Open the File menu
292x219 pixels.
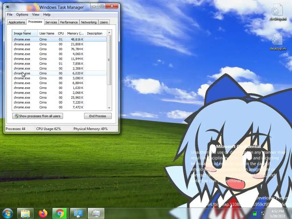pyautogui.click(x=10, y=15)
